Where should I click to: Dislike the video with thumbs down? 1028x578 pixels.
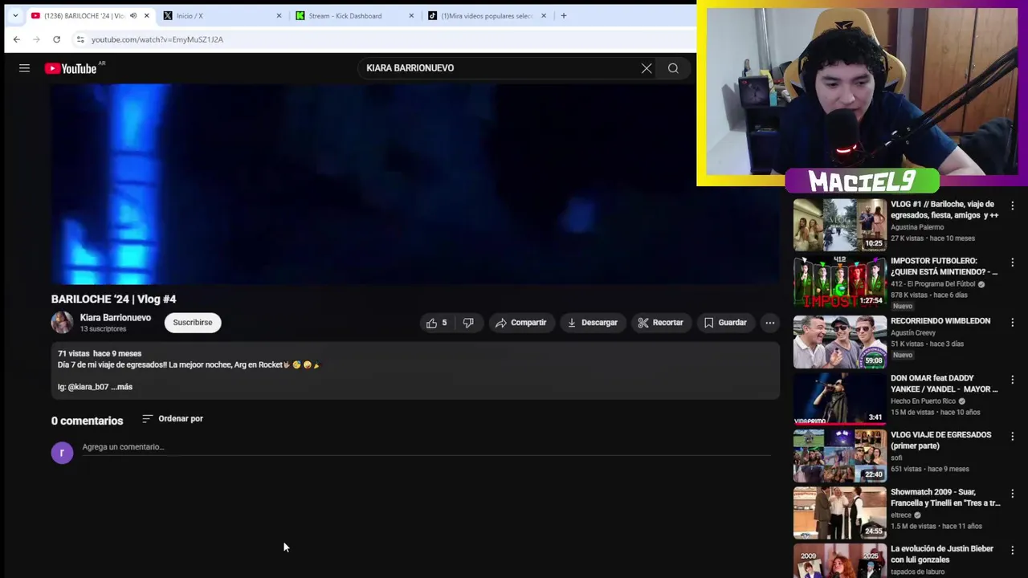(x=468, y=323)
